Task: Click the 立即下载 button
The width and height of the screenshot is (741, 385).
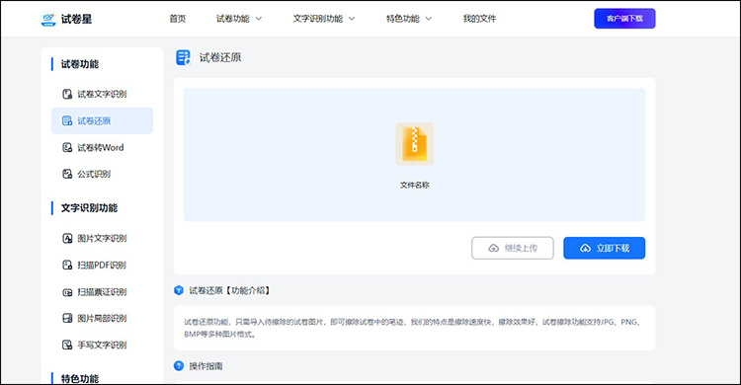Action: 604,248
